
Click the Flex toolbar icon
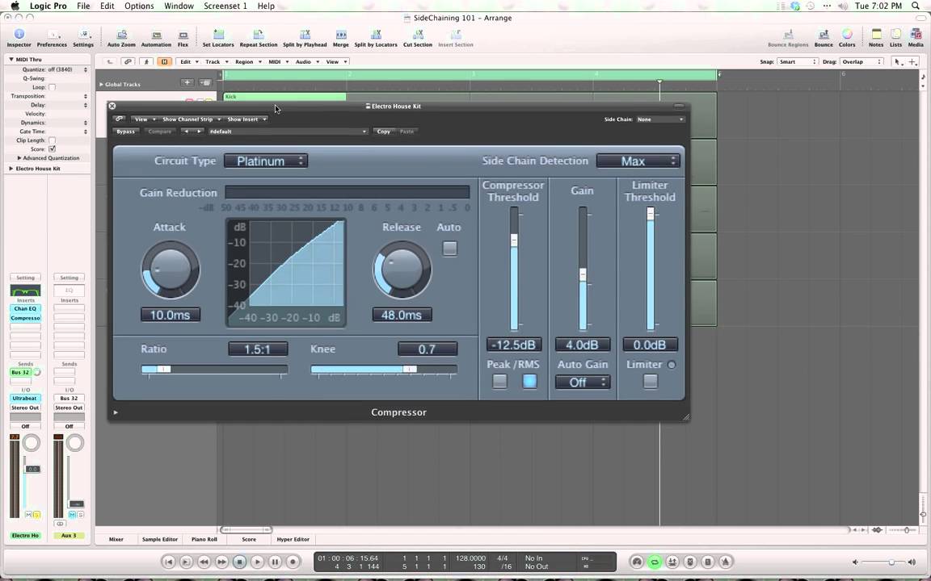(183, 38)
